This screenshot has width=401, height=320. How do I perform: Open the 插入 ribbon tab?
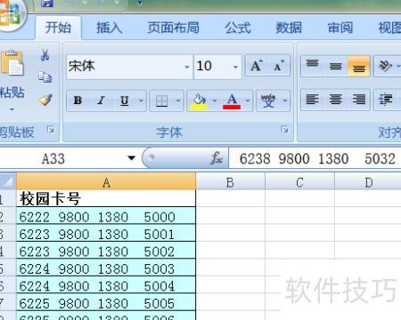click(x=110, y=28)
